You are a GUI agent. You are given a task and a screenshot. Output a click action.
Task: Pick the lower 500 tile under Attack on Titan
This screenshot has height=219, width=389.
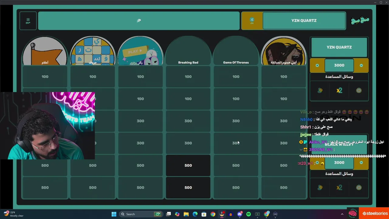tap(284, 188)
